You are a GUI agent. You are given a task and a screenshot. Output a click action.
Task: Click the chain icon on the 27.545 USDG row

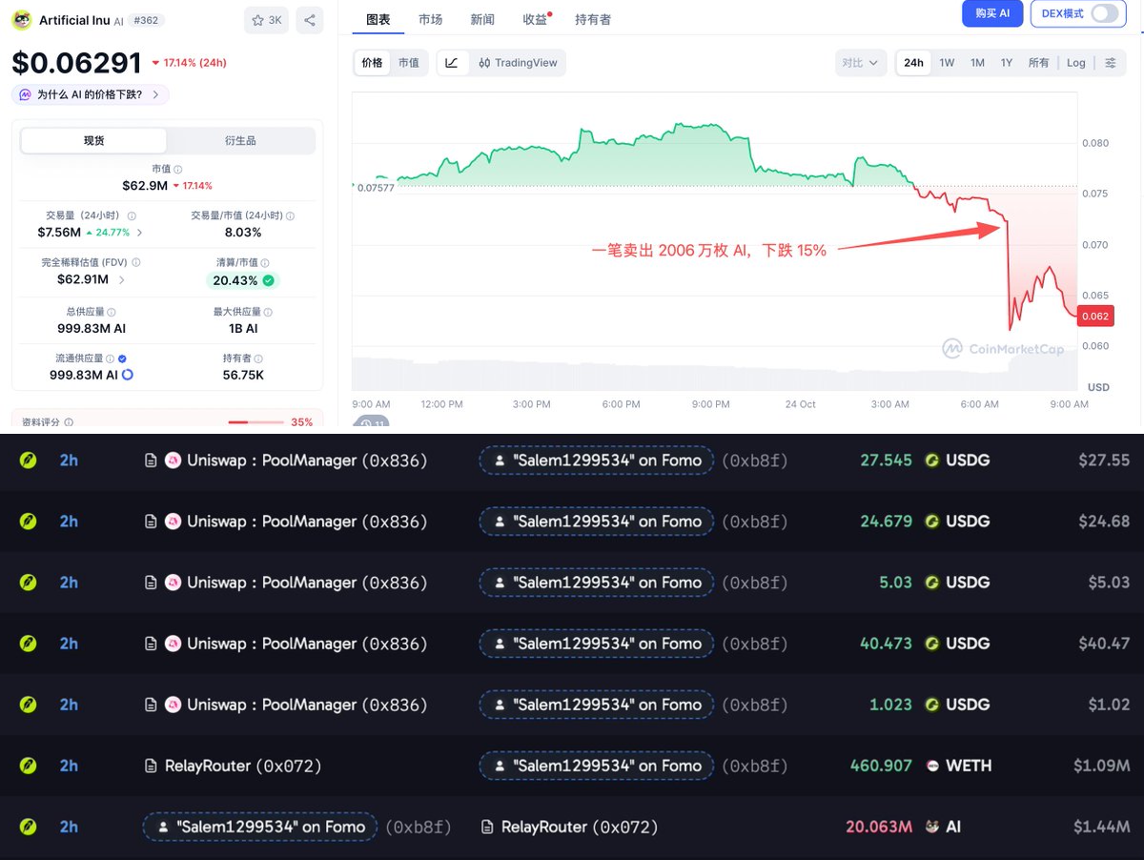click(29, 461)
